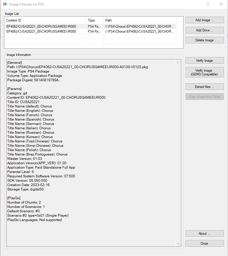Viewport: 228px width, 256px height.
Task: Click the Path column header
Action: coord(140,20)
